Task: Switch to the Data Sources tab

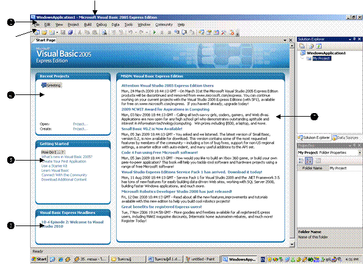Action: click(x=346, y=138)
